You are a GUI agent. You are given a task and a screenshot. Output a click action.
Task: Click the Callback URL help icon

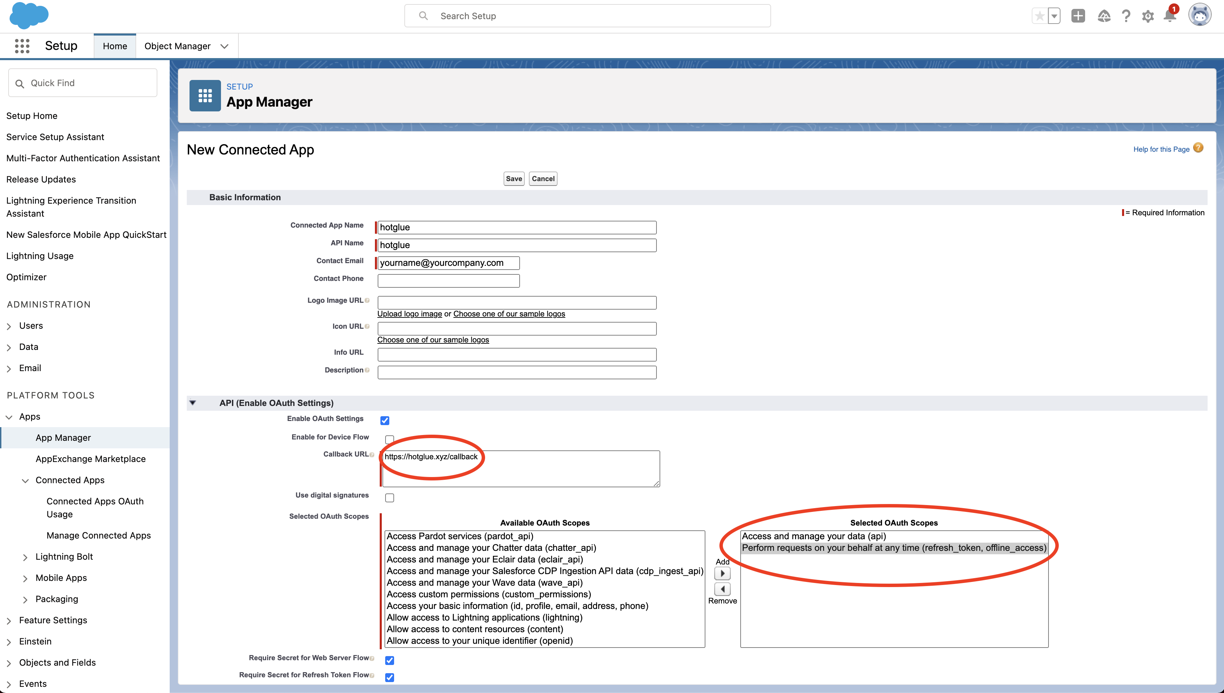point(372,454)
